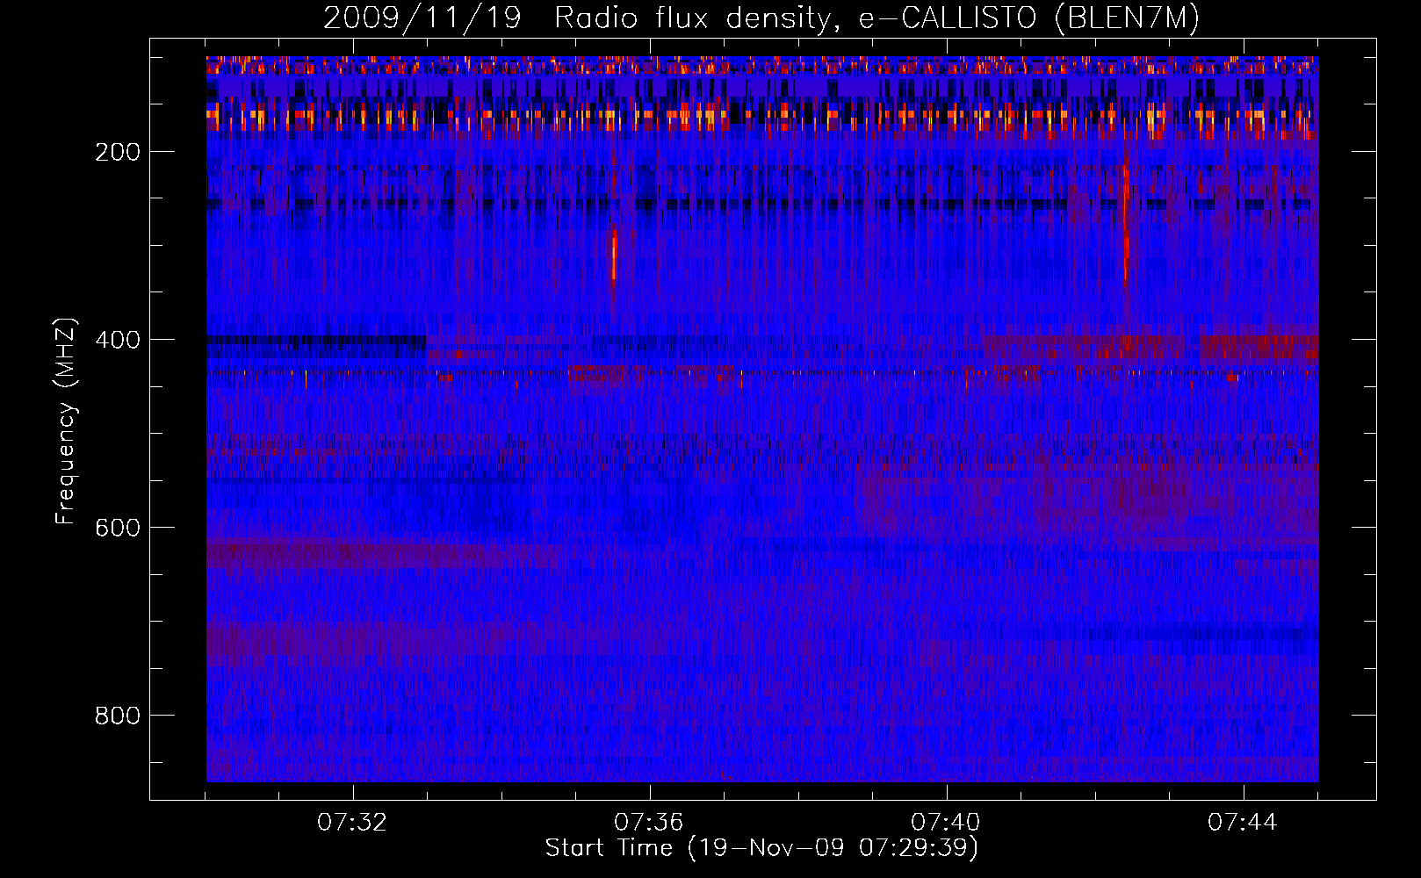Click the red burst streak after 07:42
Viewport: 1421px width, 878px height.
pyautogui.click(x=1125, y=224)
